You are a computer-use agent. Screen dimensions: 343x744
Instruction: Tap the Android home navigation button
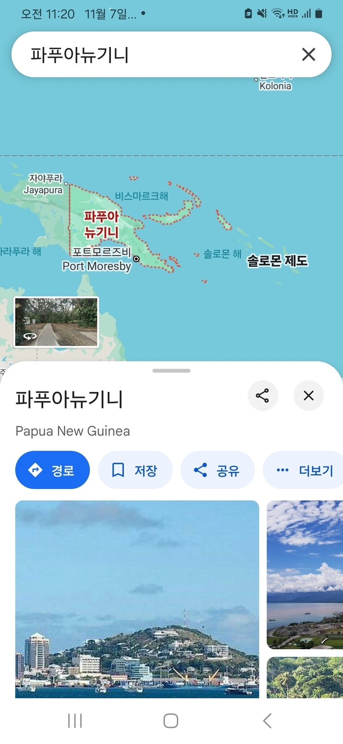(x=171, y=720)
